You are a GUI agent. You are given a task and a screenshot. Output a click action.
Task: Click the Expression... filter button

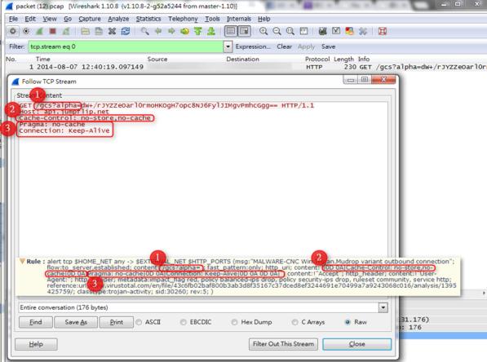253,46
